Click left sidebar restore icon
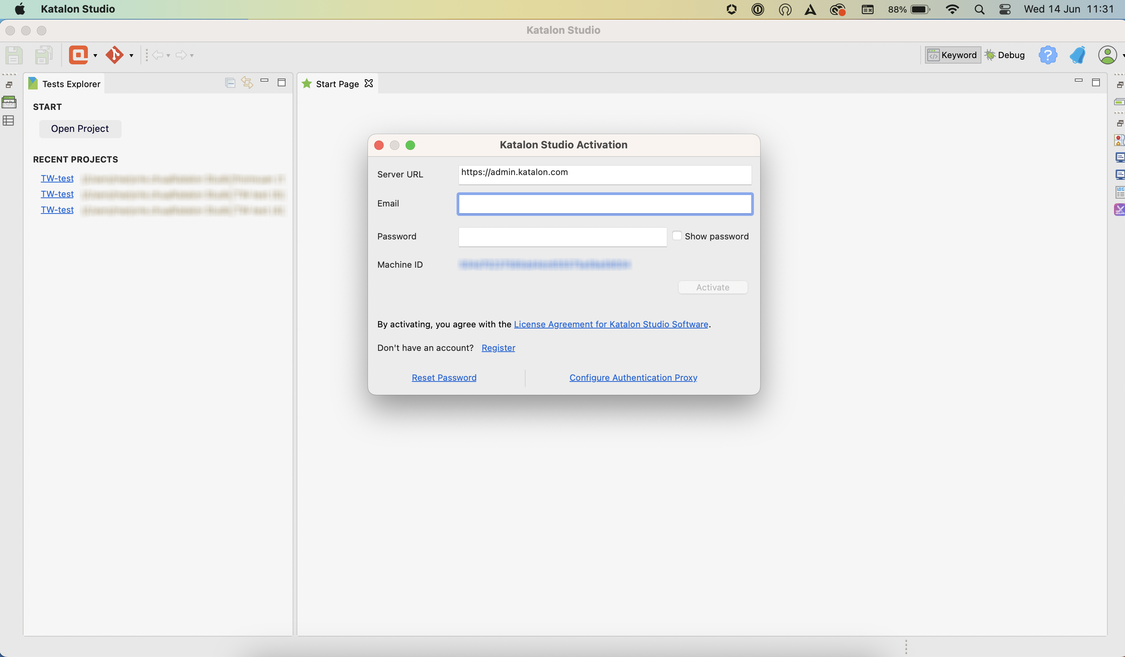Viewport: 1125px width, 657px height. (9, 84)
